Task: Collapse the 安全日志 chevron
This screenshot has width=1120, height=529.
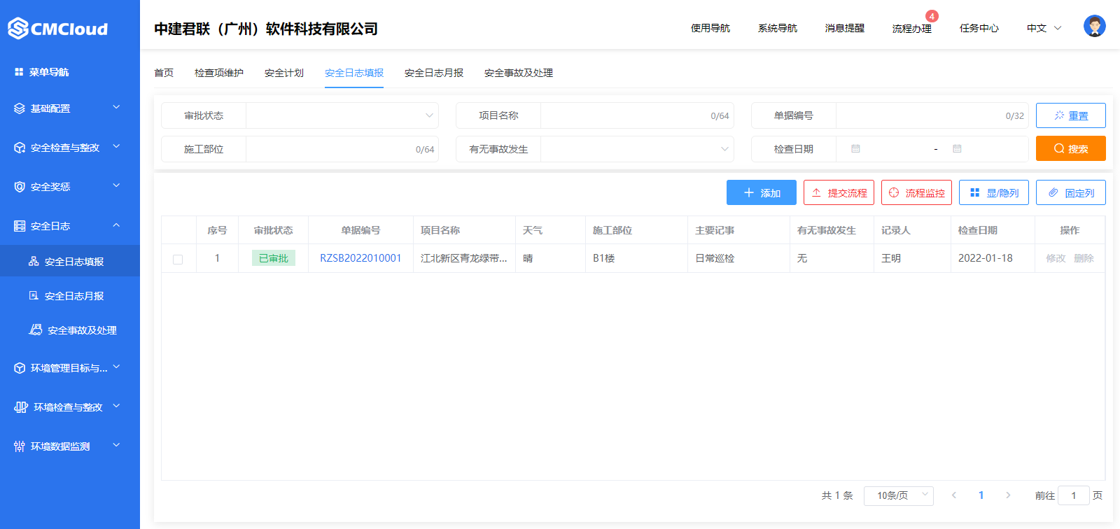Action: (116, 225)
